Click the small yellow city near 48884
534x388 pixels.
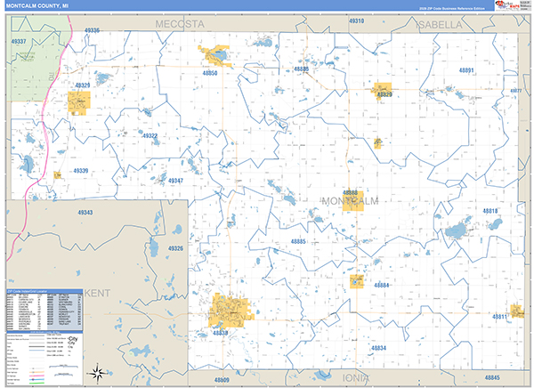(x=360, y=281)
